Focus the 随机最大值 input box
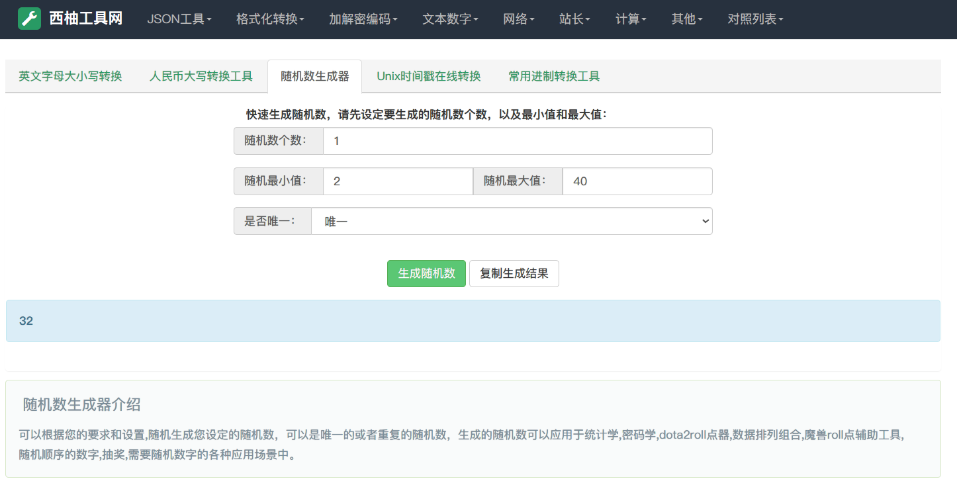This screenshot has height=485, width=957. 637,181
